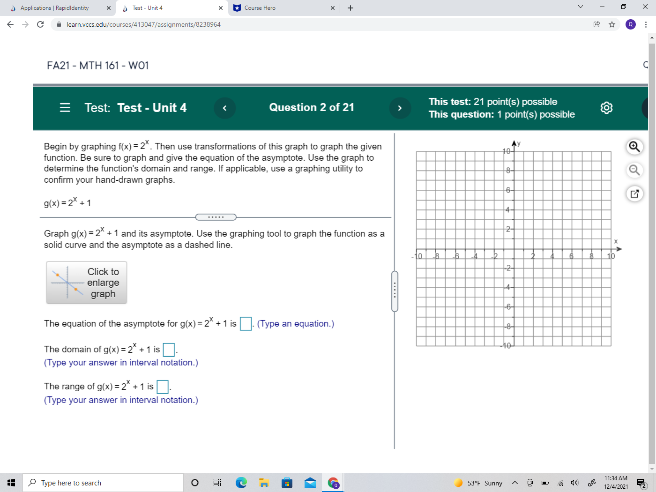Image resolution: width=656 pixels, height=492 pixels.
Task: Switch to the Course Hero tab
Action: [x=260, y=8]
